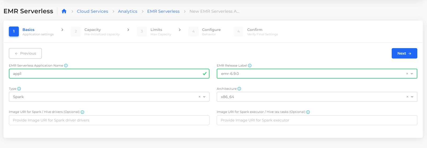Open the Type dropdown arrow
Viewport: 427px width, 148px height.
click(204, 97)
